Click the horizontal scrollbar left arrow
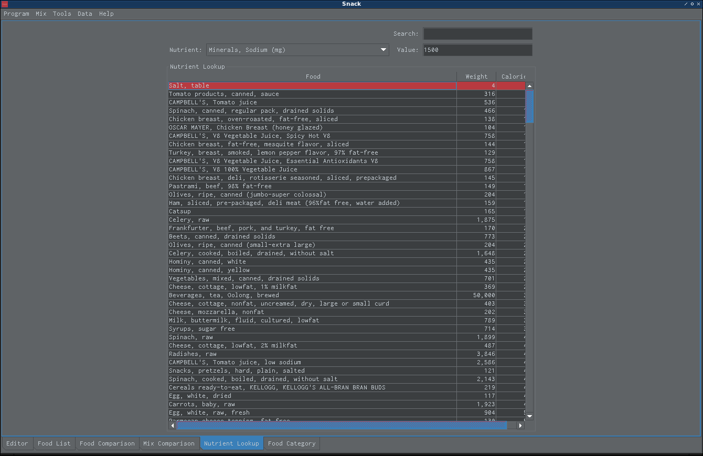 coord(173,426)
